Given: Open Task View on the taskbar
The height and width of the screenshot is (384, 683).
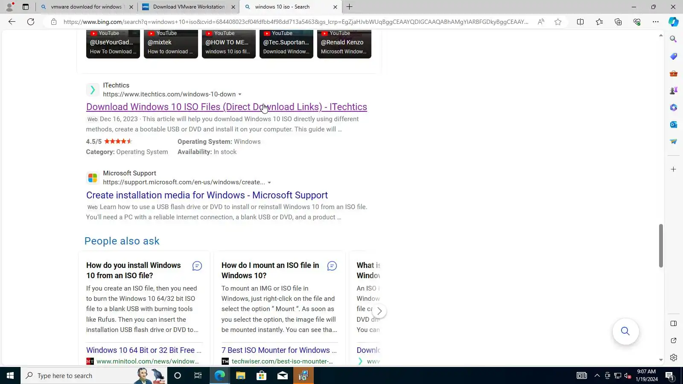Looking at the screenshot, I should [198, 375].
